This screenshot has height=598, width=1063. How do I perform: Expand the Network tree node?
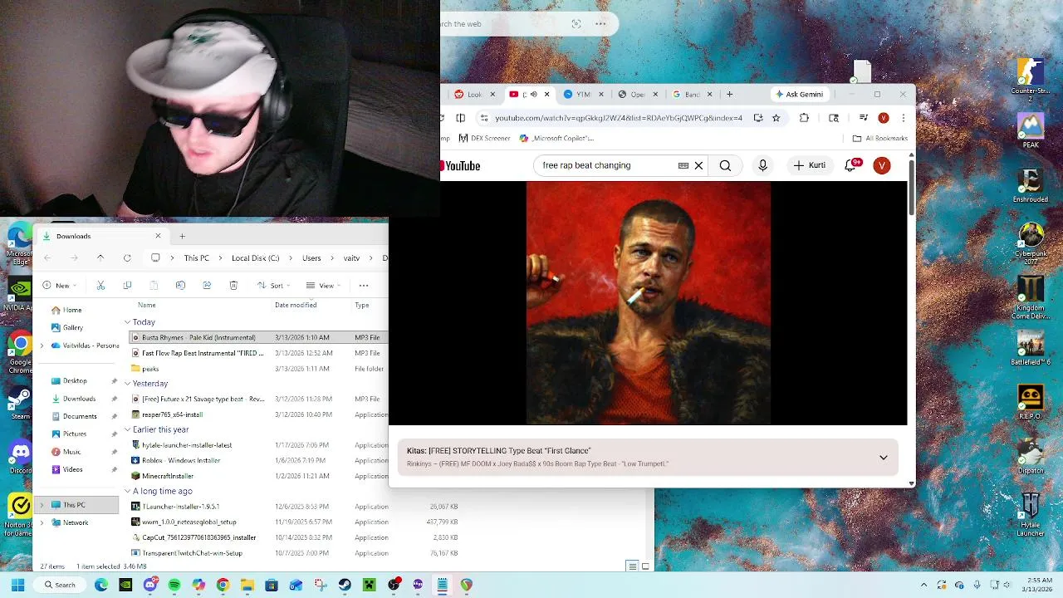pyautogui.click(x=42, y=522)
